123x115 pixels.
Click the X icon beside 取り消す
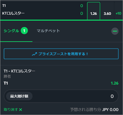21,110
